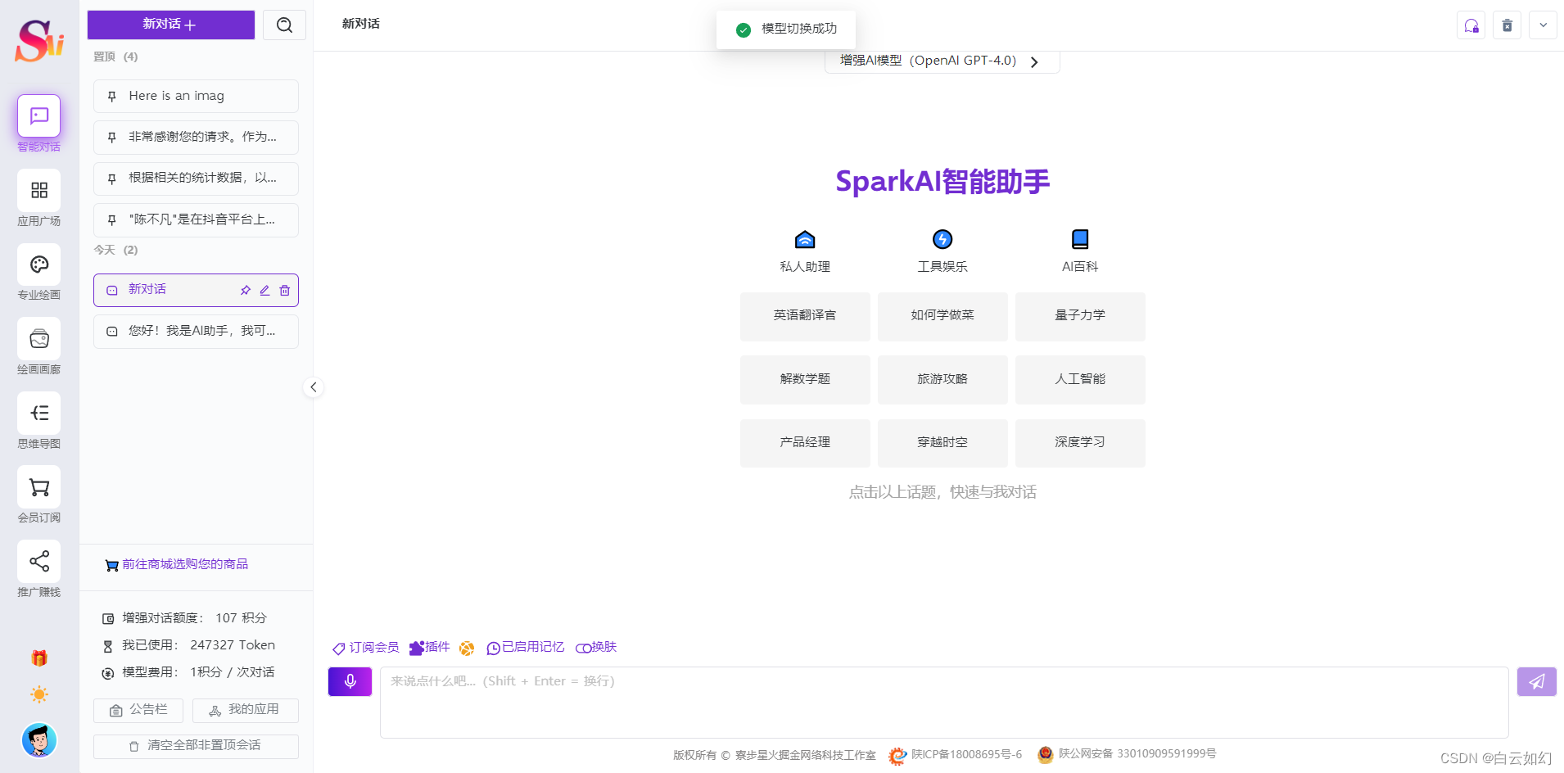Open the 智能对话 chat sidebar icon
This screenshot has height=773, width=1564.
[38, 116]
